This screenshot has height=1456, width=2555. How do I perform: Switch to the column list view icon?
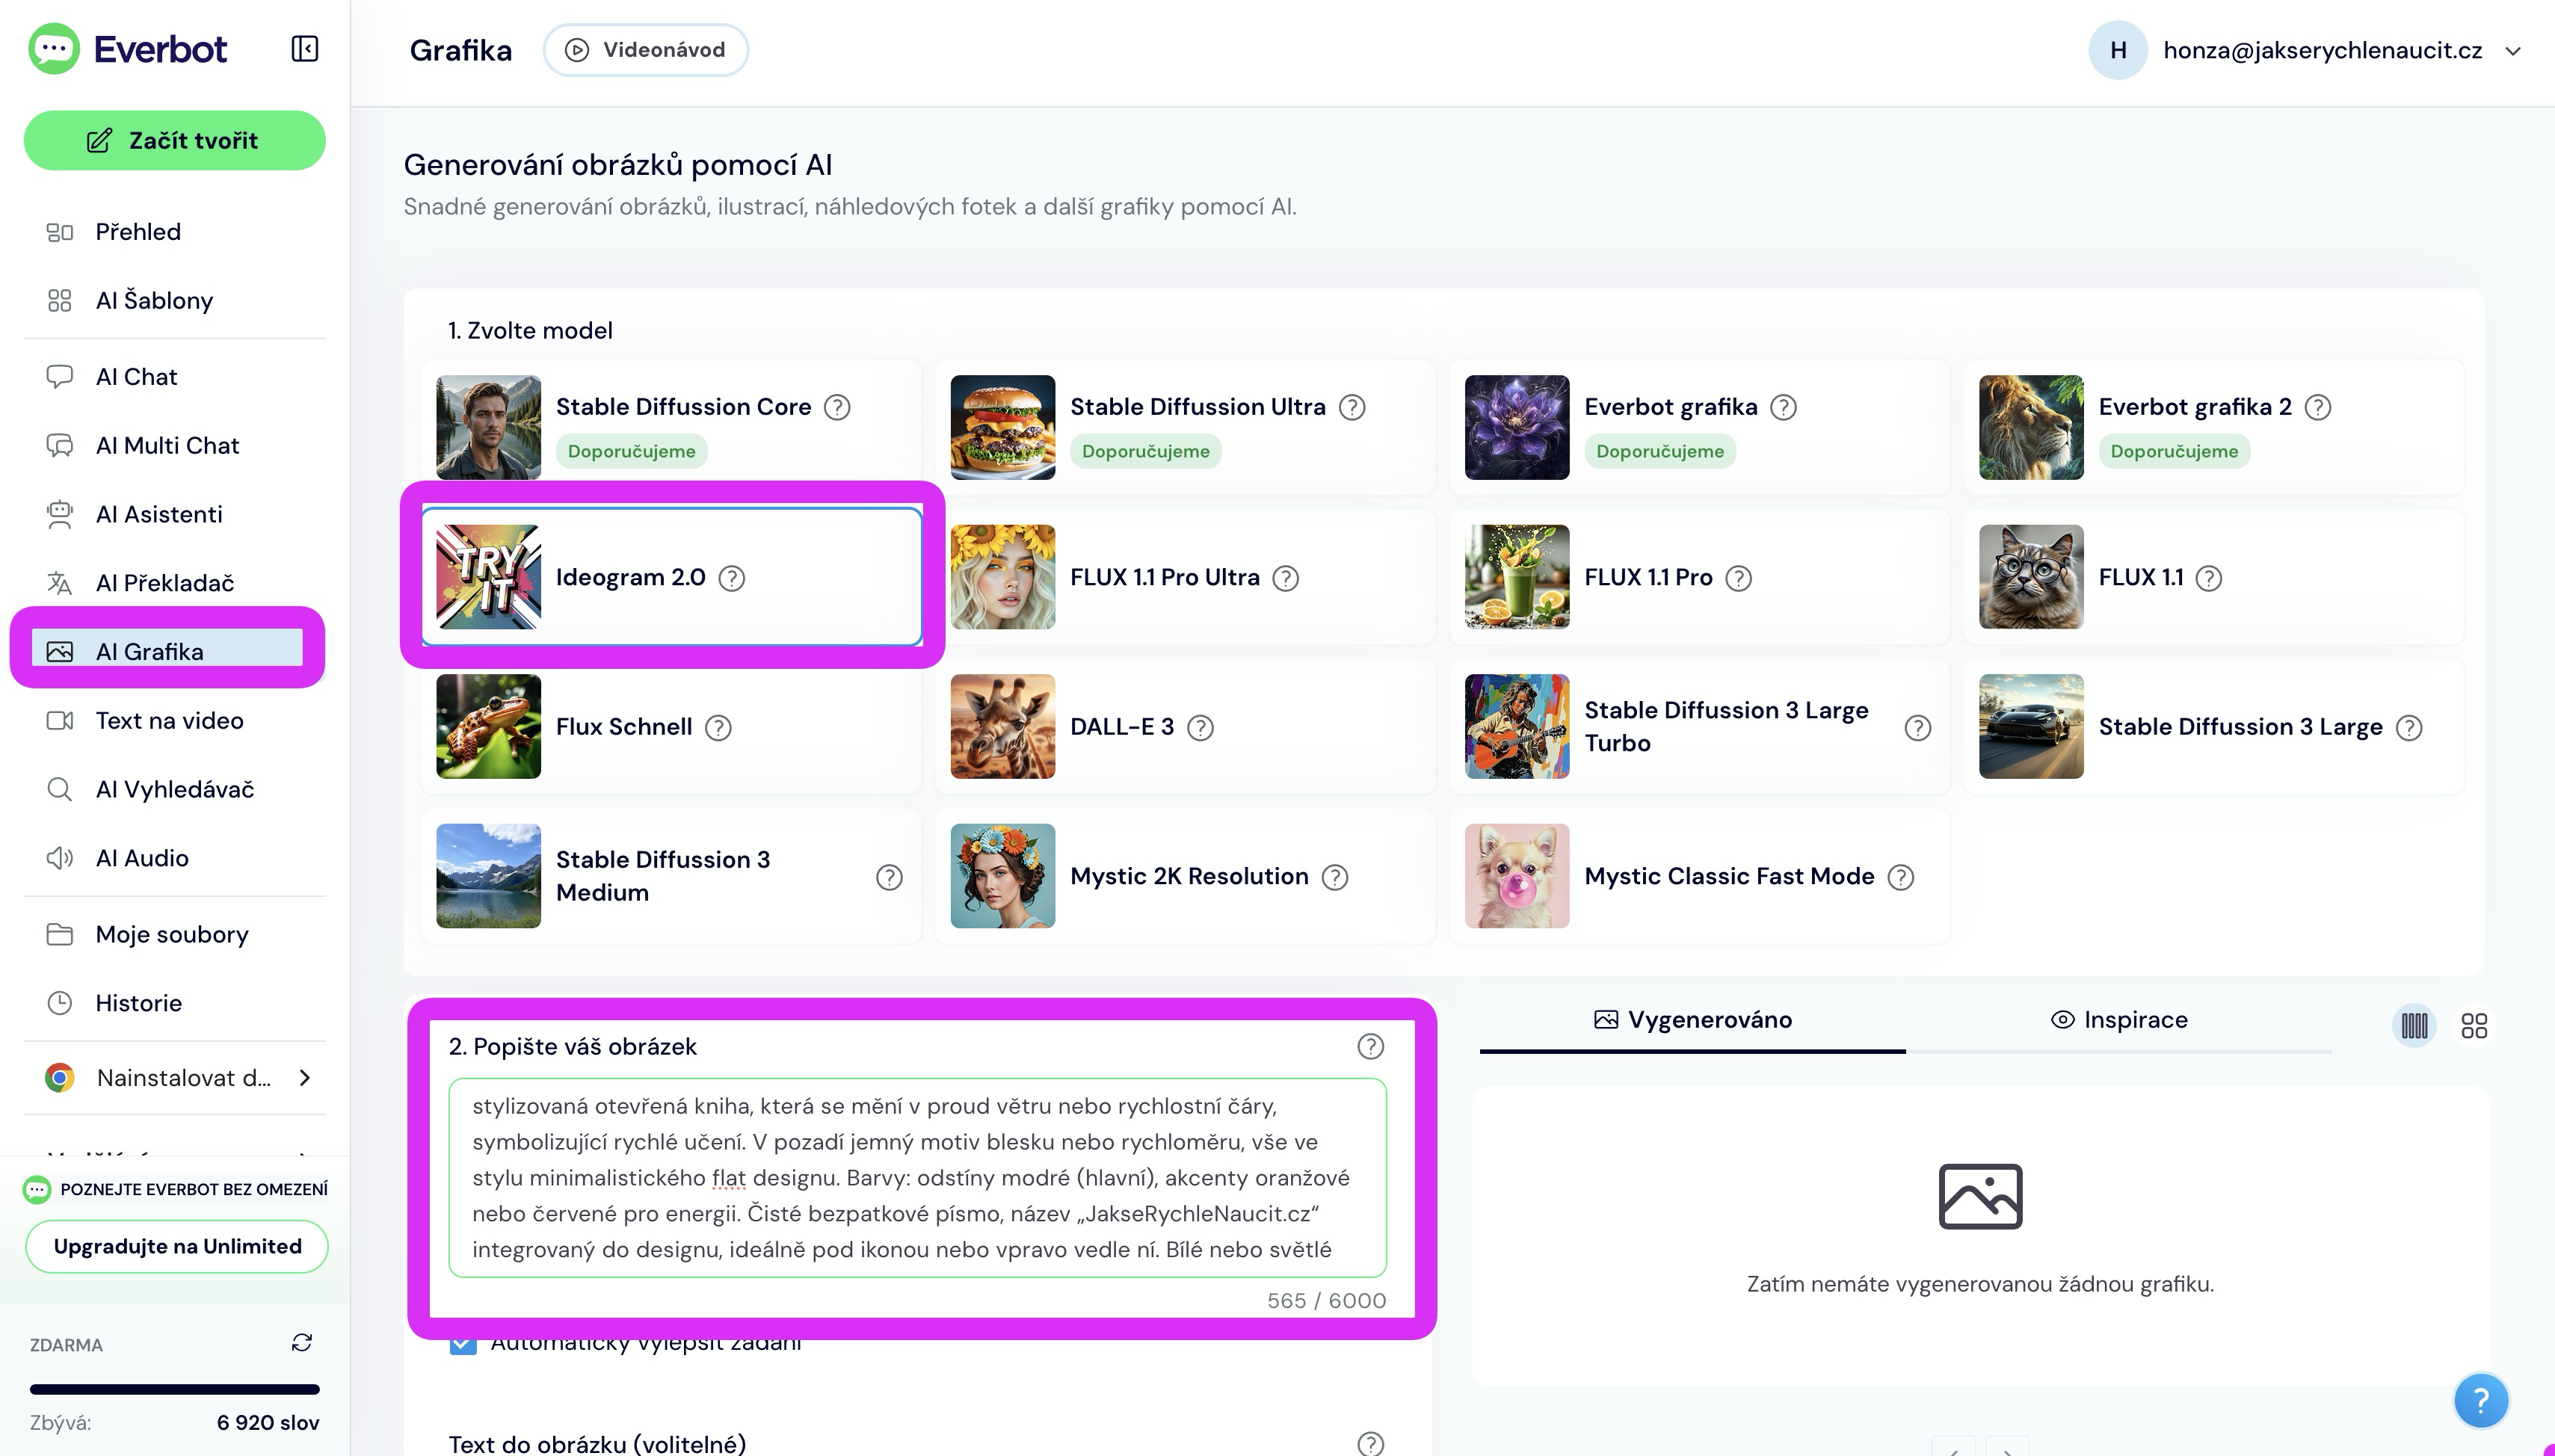tap(2414, 1025)
